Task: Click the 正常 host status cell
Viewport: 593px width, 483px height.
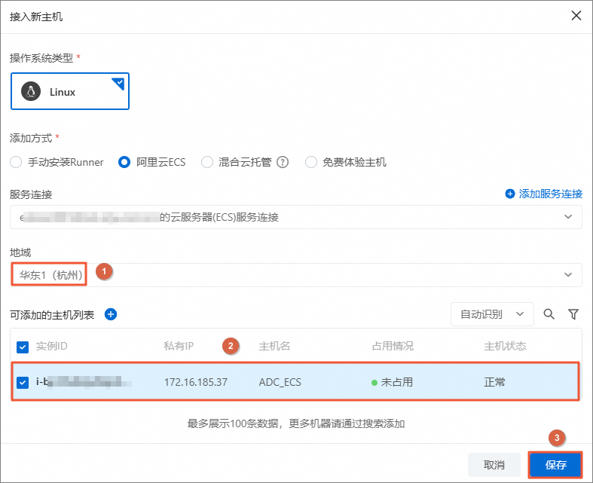Action: pos(494,382)
